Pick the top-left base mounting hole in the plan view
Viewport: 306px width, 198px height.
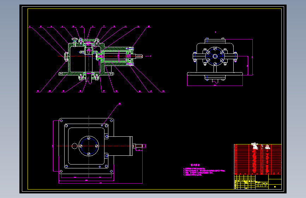pos(61,121)
